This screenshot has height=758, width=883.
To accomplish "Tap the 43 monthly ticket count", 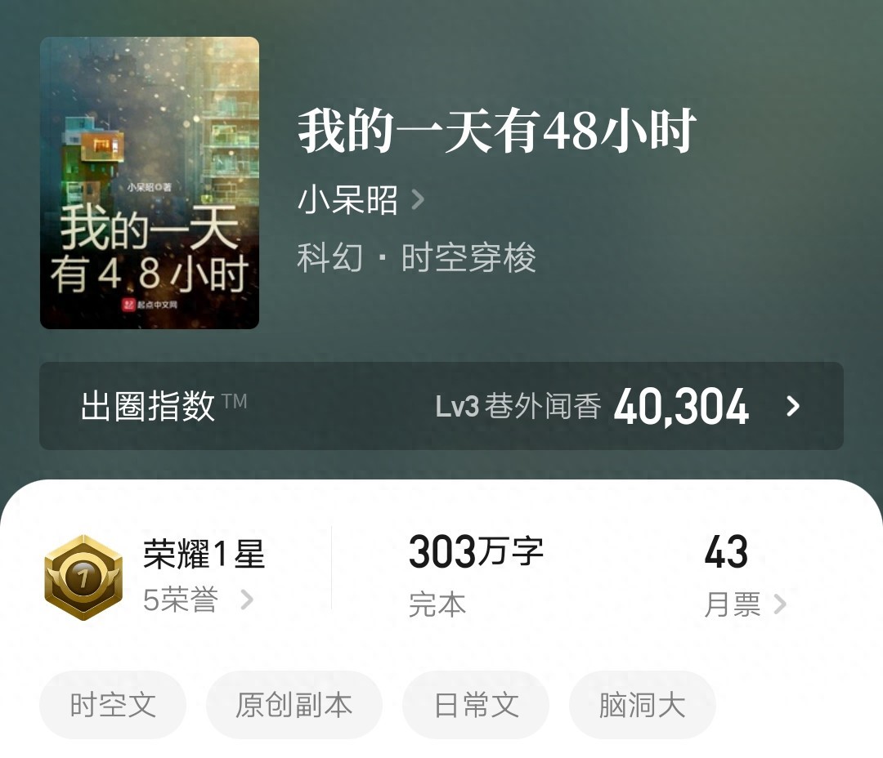I will 726,551.
